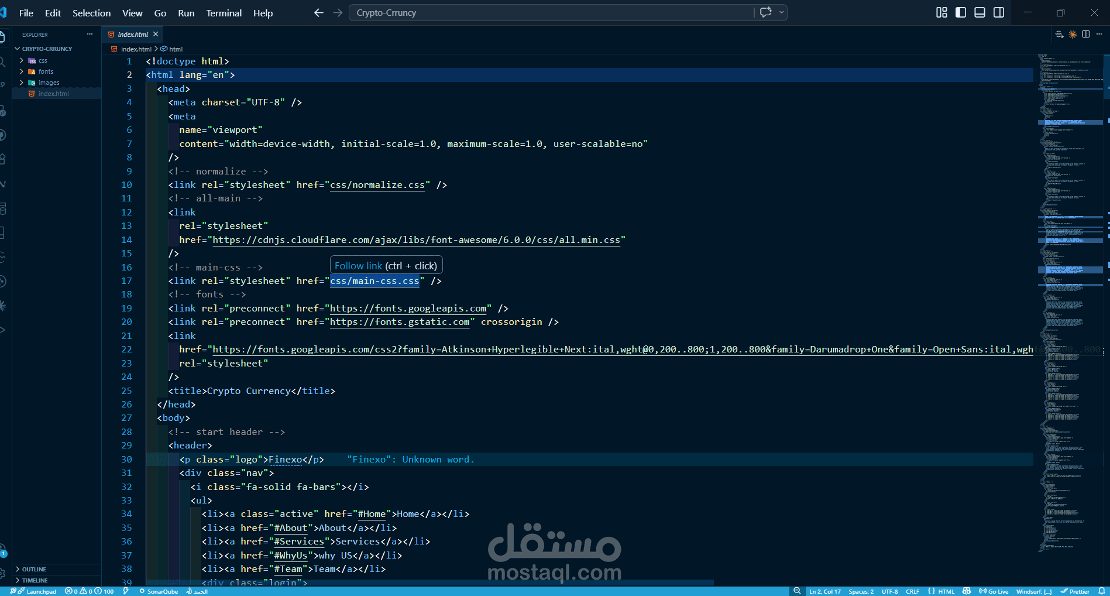The width and height of the screenshot is (1110, 596).
Task: Open the Customize Layout icon in title bar
Action: pos(941,12)
